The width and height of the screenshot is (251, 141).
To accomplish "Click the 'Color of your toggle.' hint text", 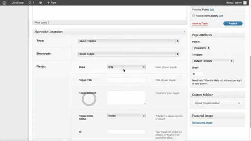I will tap(166, 67).
